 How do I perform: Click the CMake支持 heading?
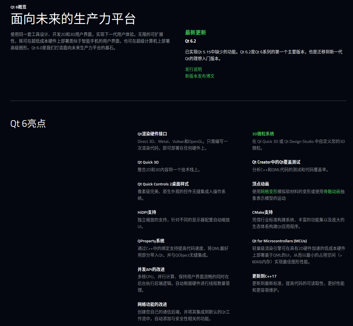[262, 212]
